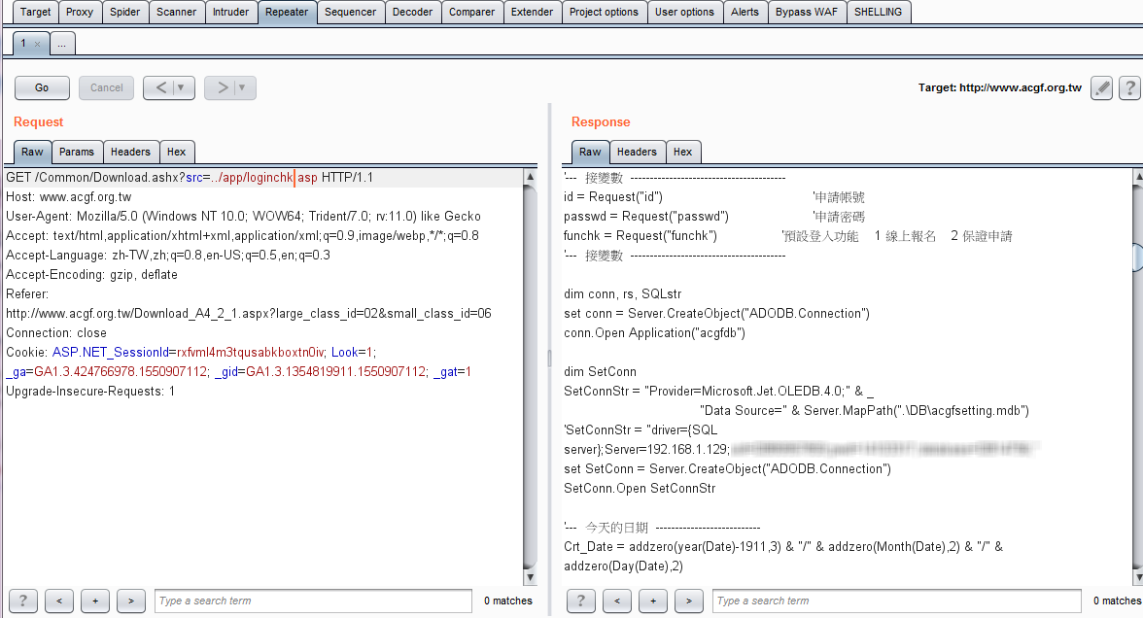This screenshot has width=1143, height=618.
Task: Click the conn.Open Application("acgfdb") response line
Action: (x=655, y=333)
